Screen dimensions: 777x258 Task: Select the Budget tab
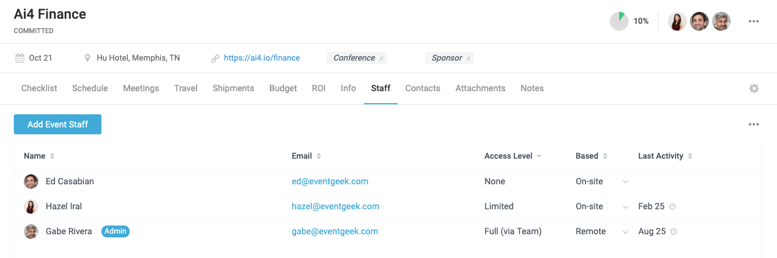(x=283, y=89)
